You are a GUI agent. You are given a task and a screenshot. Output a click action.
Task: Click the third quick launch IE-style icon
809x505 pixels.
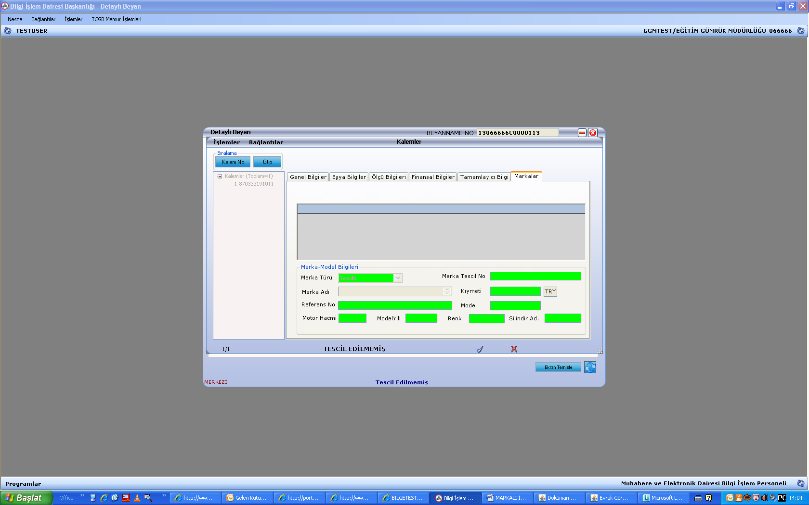[x=115, y=498]
